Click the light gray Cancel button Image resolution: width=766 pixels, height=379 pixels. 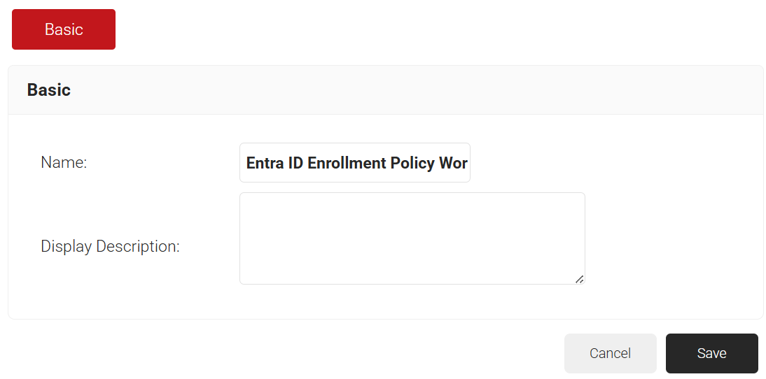coord(610,353)
